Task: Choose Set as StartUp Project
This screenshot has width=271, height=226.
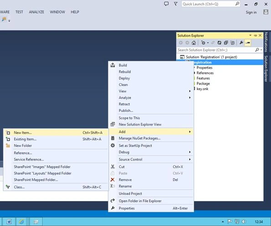Action: coord(151,146)
